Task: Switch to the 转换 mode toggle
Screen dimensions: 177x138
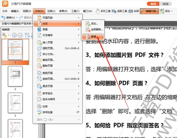Action: pyautogui.click(x=165, y=4)
